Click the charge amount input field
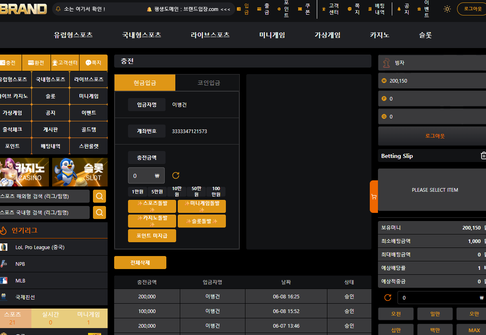 146,176
